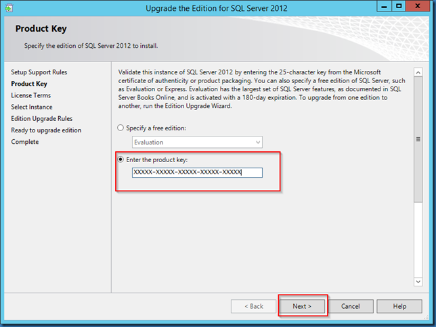Click the scrollbar up arrow
This screenshot has height=327, width=436.
(418, 72)
